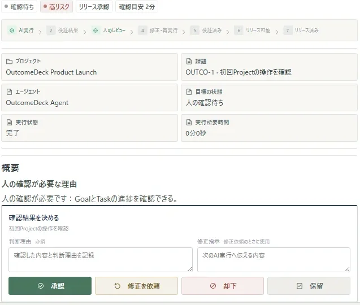Select the 人のレビュー workflow step
The height and width of the screenshot is (305, 360).
(x=109, y=30)
